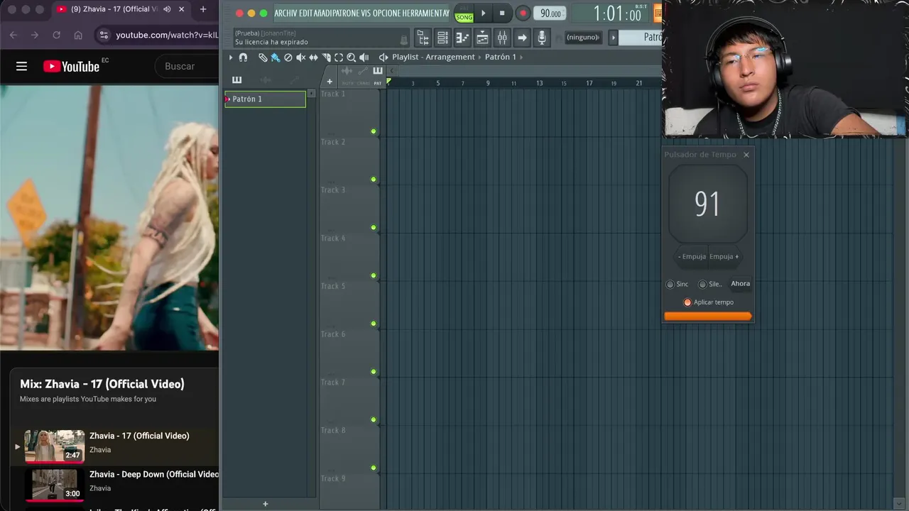Toggle the Track 8 mute LED

(374, 468)
